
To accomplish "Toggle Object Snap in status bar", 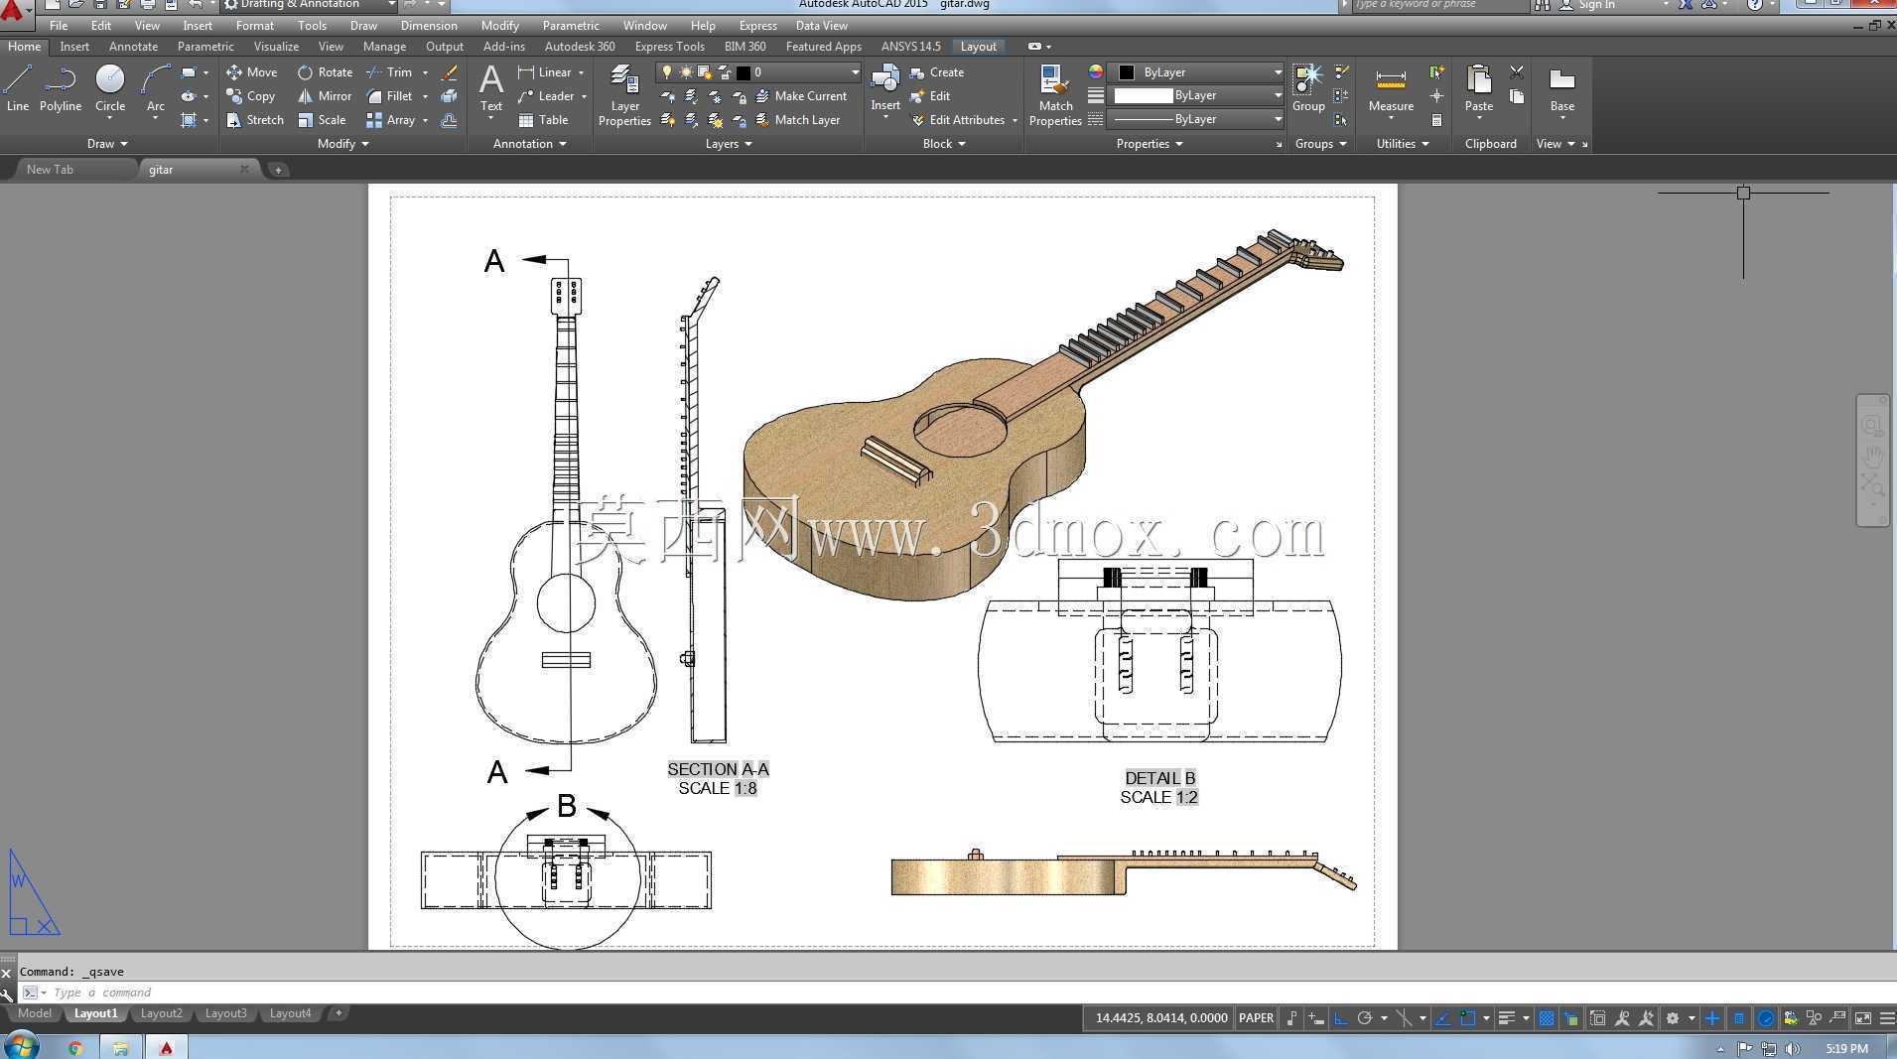I will [1468, 1018].
